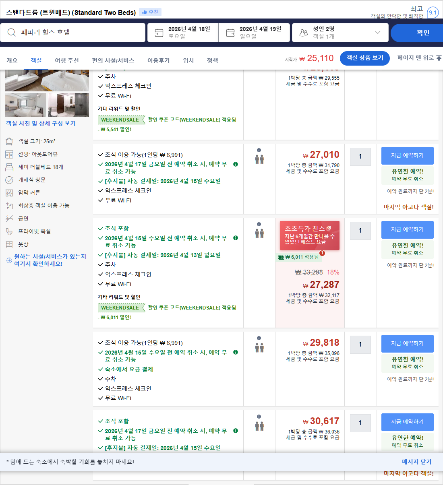Image resolution: width=443 pixels, height=485 pixels.
Task: Click the ₩27,010 price text
Action: click(321, 155)
